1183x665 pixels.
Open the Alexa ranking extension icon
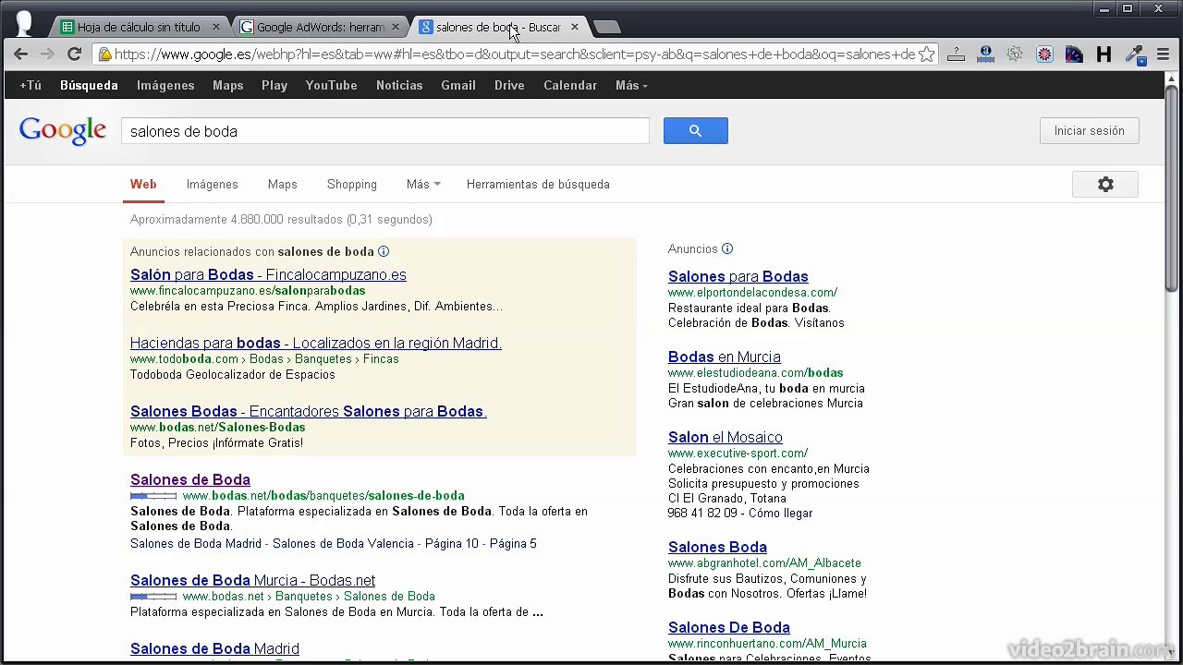[985, 54]
